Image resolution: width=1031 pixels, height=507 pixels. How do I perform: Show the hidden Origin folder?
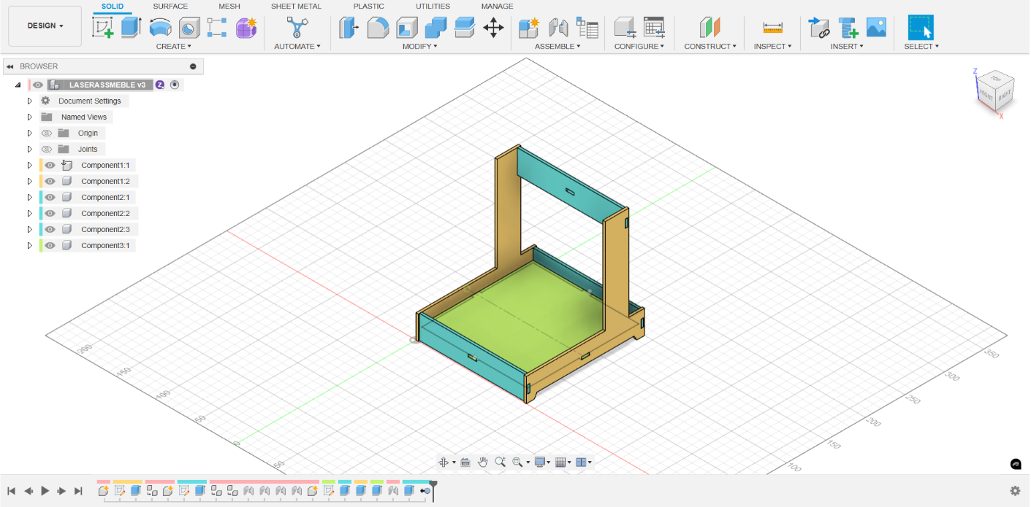tap(47, 133)
